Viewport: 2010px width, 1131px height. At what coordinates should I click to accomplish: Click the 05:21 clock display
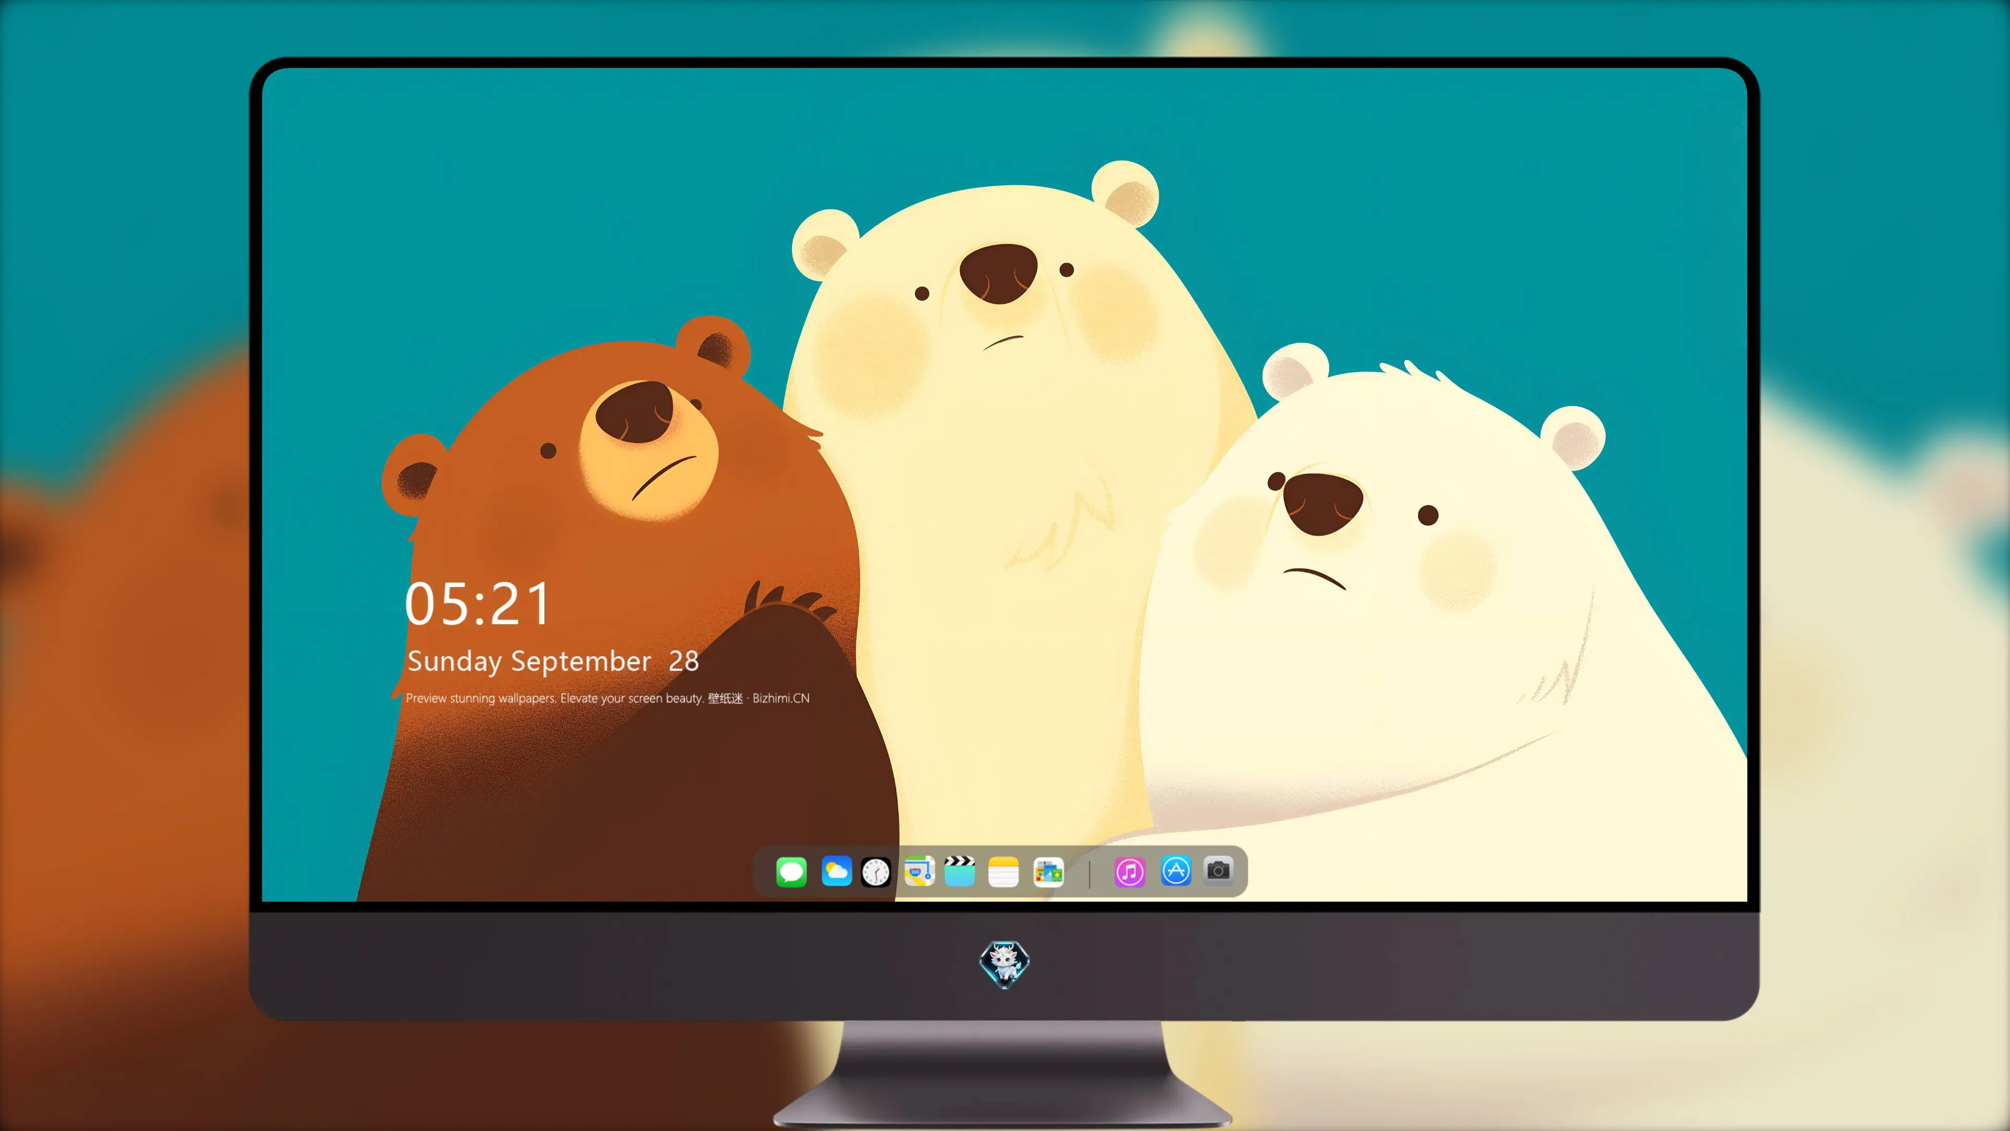477,604
